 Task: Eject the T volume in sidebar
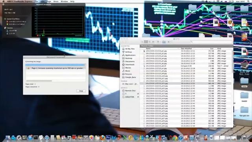coord(138,94)
